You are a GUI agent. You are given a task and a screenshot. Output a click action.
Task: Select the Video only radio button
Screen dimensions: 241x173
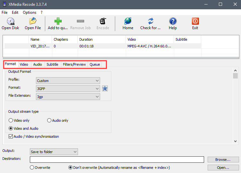(11, 120)
